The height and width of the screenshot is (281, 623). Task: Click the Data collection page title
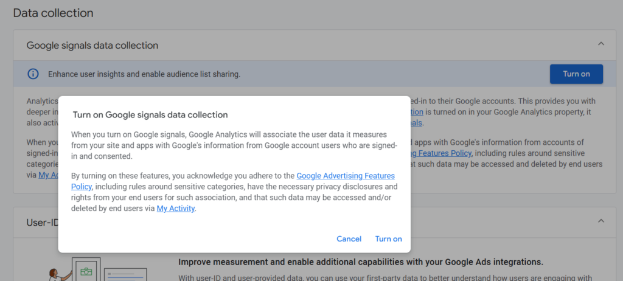click(54, 13)
